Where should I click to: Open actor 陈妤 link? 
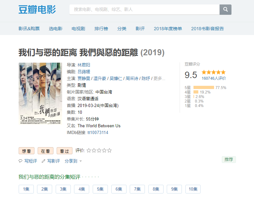(x=146, y=79)
